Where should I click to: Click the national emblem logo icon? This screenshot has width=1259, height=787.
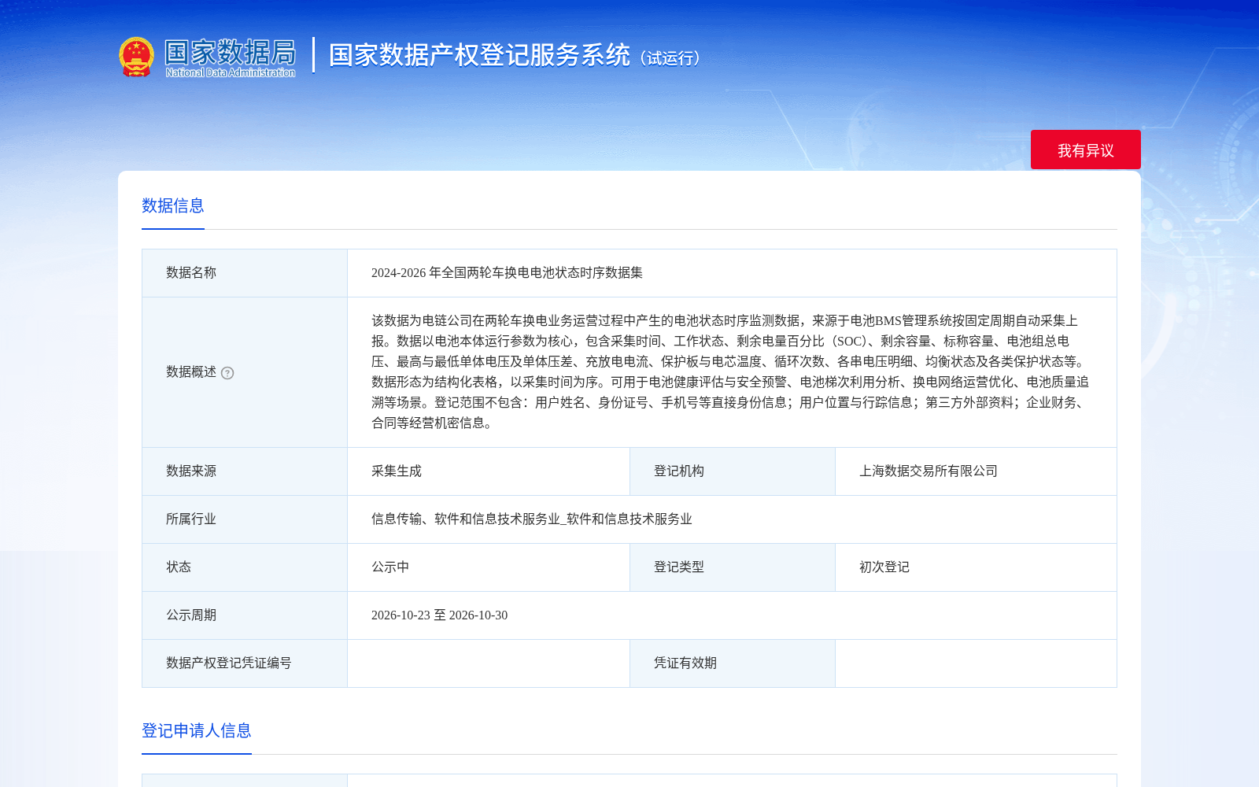coord(136,57)
